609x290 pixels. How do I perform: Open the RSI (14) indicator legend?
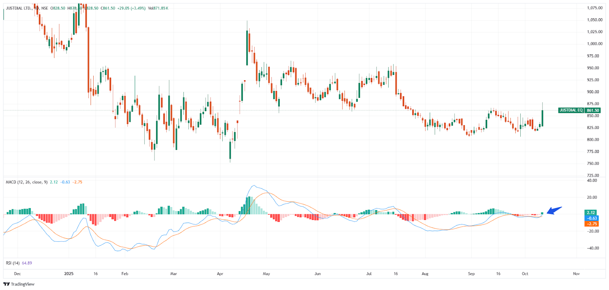click(x=13, y=263)
